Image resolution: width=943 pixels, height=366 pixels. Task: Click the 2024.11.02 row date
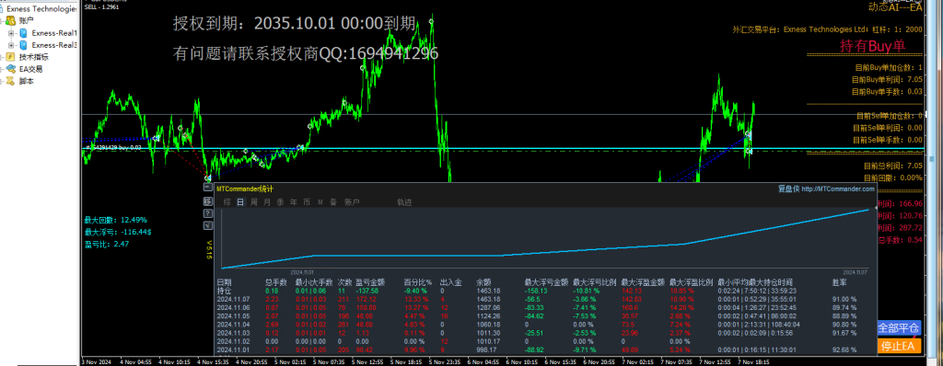[x=232, y=341]
